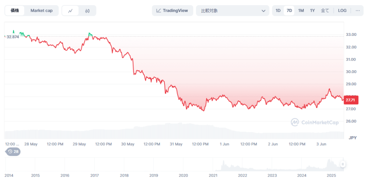367x186 pixels.
Task: Choose the 1Y time range
Action: 313,11
